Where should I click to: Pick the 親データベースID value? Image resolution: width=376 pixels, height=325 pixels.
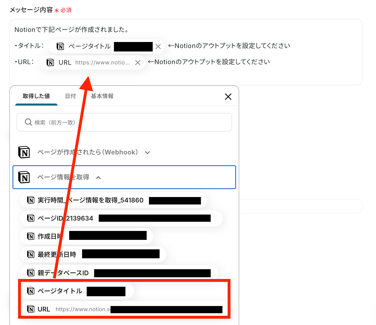click(119, 273)
